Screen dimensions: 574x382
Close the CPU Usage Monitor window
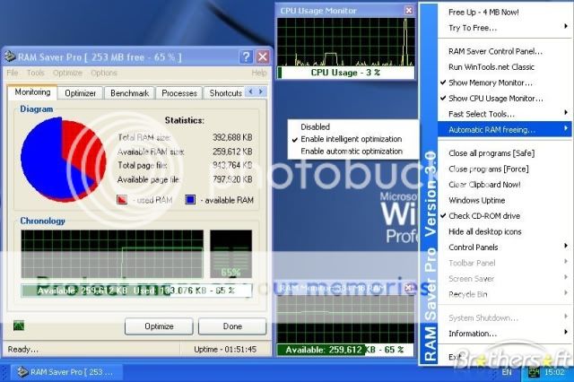tap(409, 11)
